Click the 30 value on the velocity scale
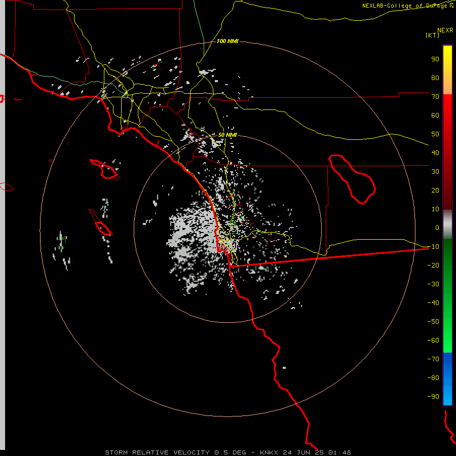456x456 pixels. (x=435, y=172)
